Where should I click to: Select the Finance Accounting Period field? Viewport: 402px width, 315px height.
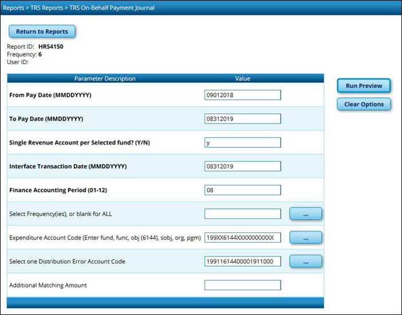click(x=242, y=190)
